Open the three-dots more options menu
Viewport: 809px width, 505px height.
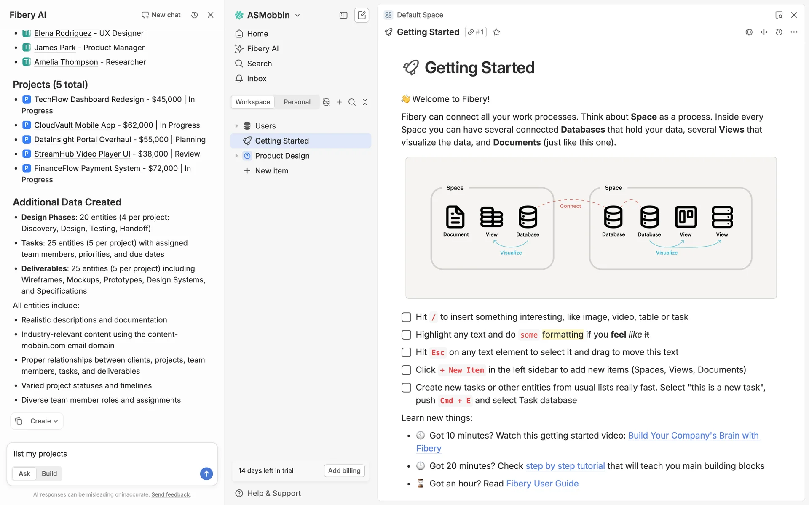click(794, 32)
